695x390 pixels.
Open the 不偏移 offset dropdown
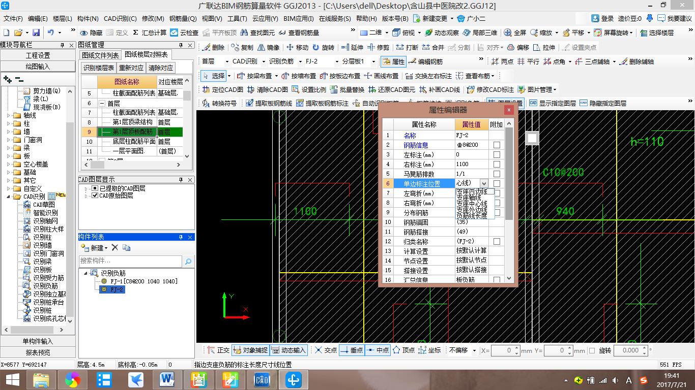[474, 350]
